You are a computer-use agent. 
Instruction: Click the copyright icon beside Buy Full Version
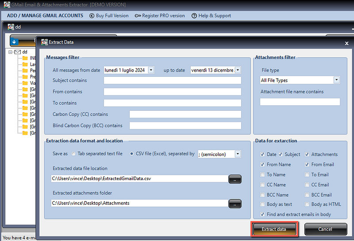coord(92,16)
